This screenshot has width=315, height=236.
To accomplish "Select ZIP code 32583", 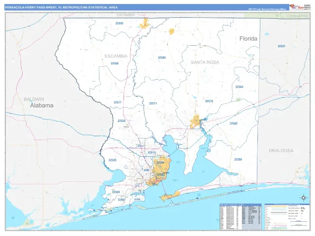I will [x=233, y=123].
